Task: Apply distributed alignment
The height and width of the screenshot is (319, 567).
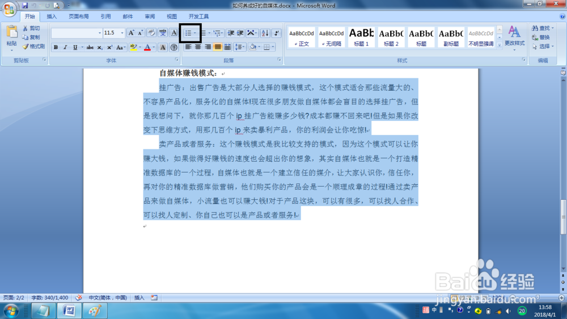Action: (x=227, y=47)
